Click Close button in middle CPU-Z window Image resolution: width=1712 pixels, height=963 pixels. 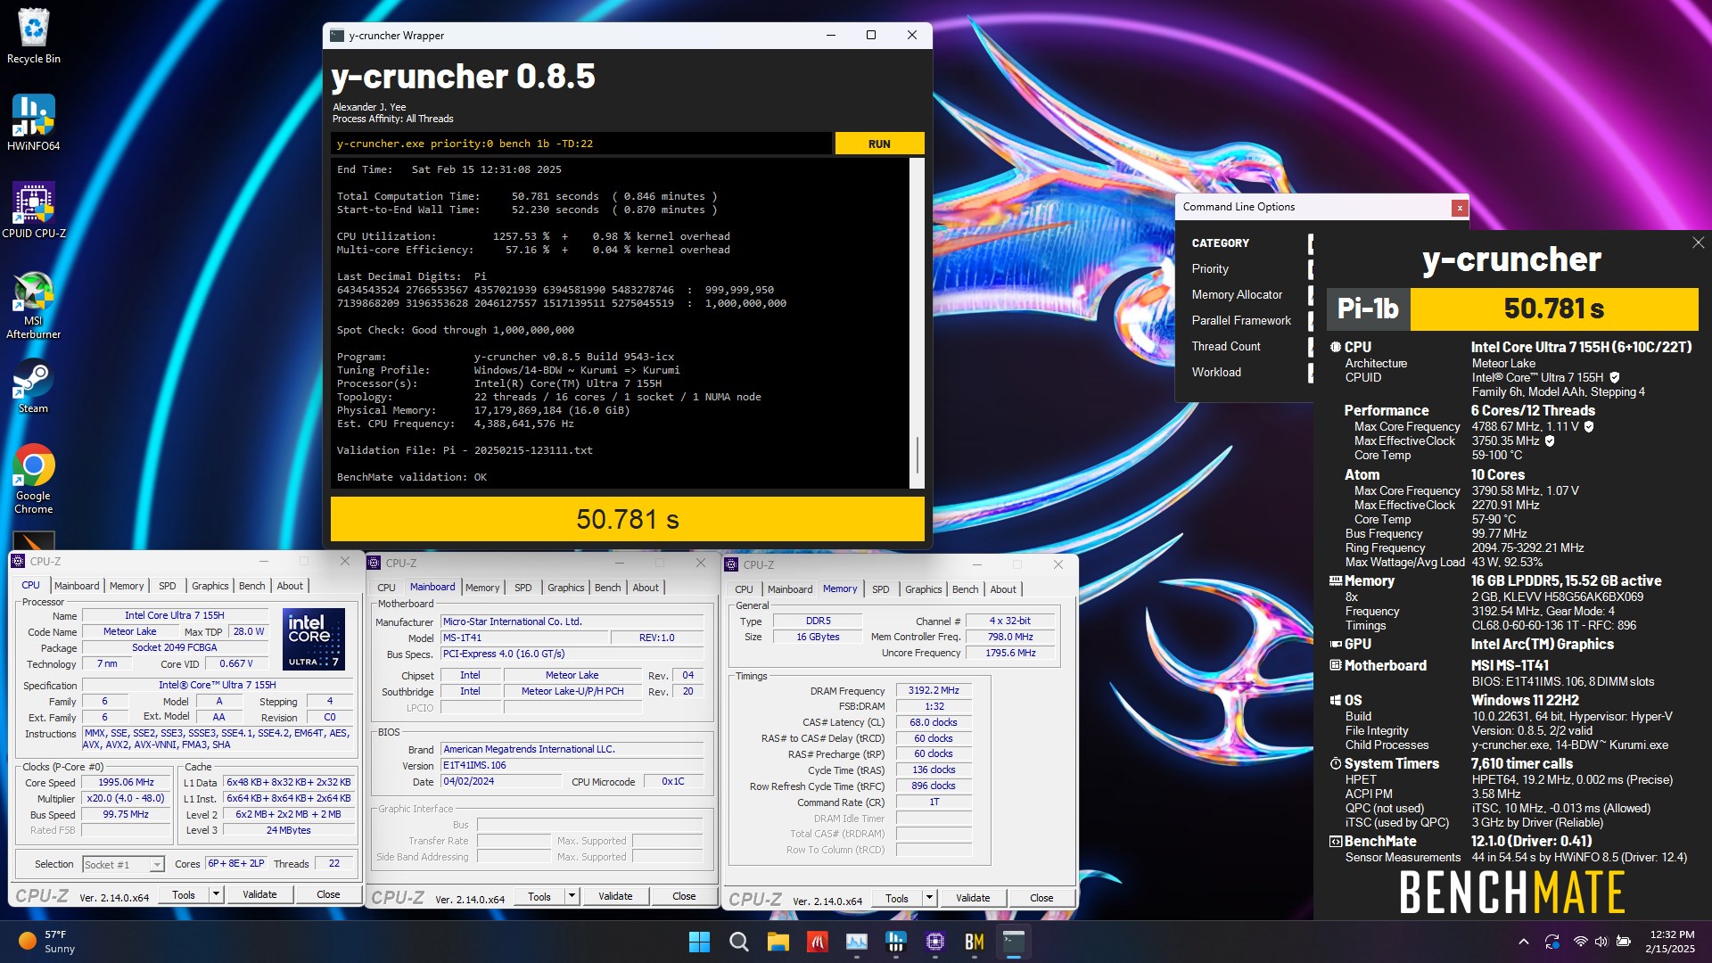pyautogui.click(x=684, y=896)
